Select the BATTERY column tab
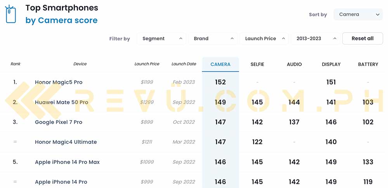 tap(368, 64)
